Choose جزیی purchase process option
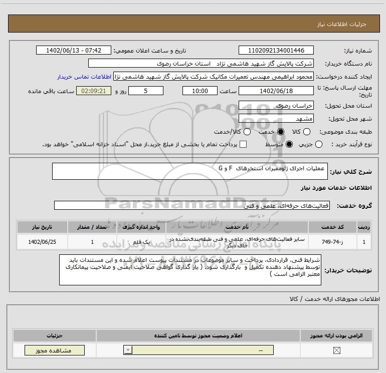The height and width of the screenshot is (373, 386). pos(318,144)
